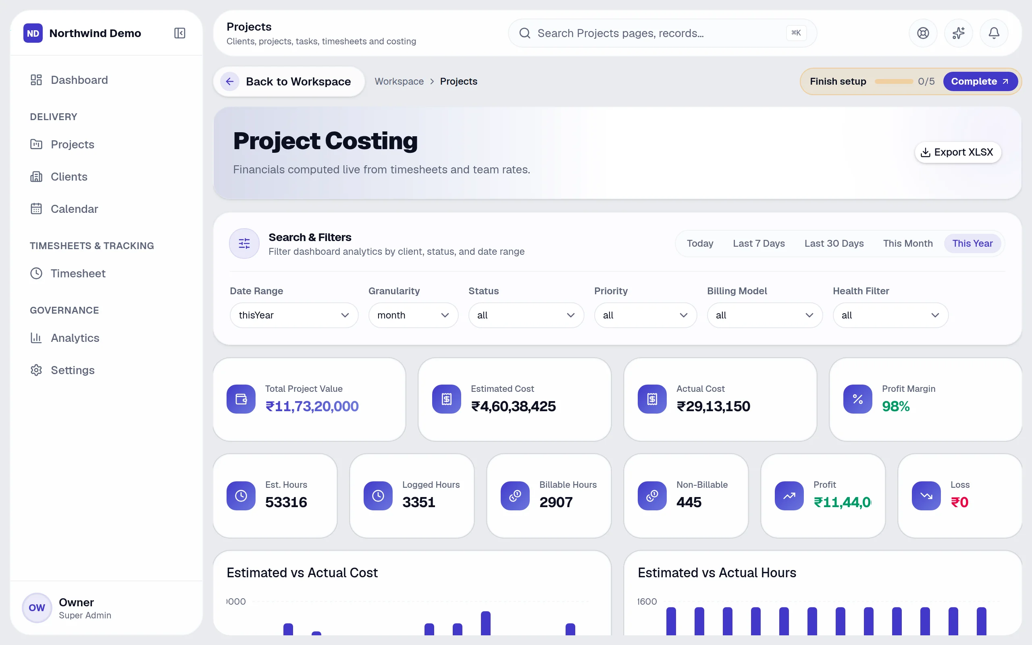Screen dimensions: 1032x645
Task: Click the ₹0 Loss value
Action: pos(959,502)
